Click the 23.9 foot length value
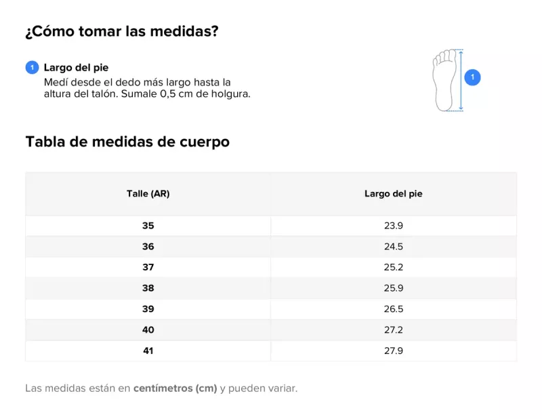The width and height of the screenshot is (542, 419). tap(393, 226)
